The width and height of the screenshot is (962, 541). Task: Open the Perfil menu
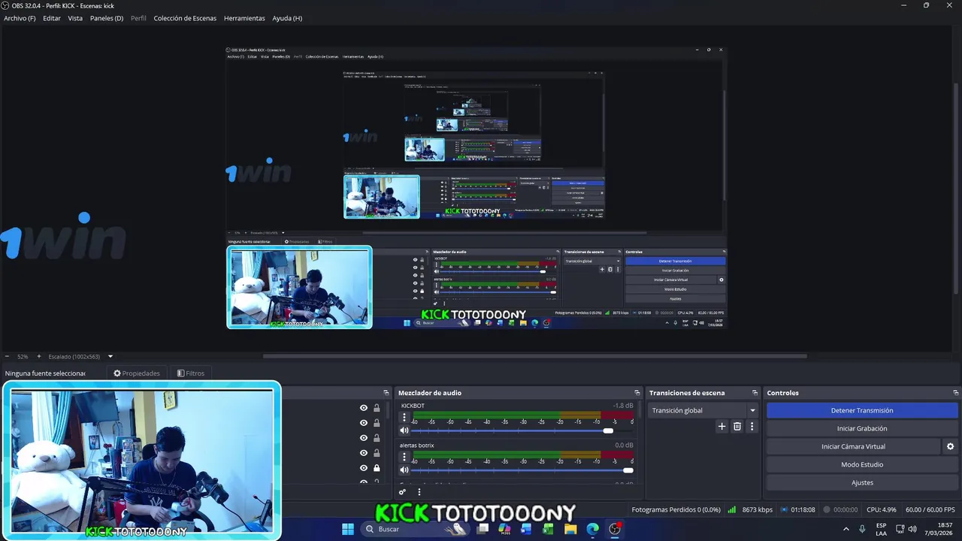pos(138,18)
